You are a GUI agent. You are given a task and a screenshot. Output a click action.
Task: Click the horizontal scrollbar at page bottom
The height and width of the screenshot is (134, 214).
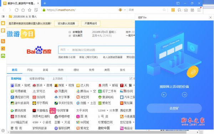[98, 132]
